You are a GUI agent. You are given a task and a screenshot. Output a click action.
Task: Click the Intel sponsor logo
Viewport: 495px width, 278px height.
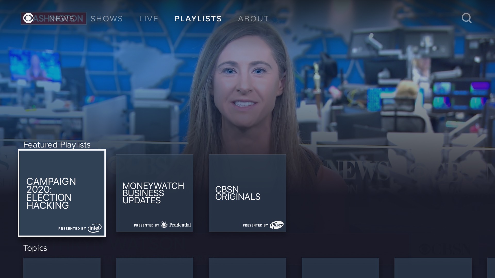(x=95, y=228)
